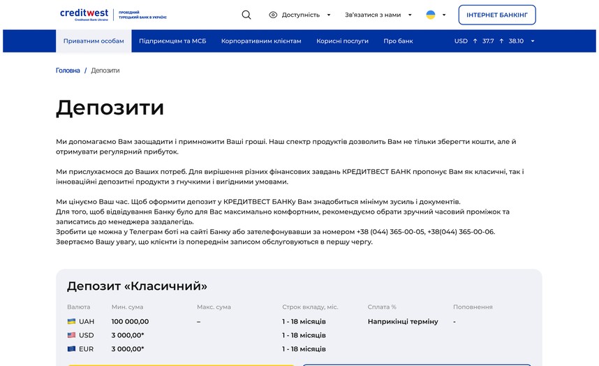Click the Поповнення column header
Image resolution: width=599 pixels, height=366 pixels.
pyautogui.click(x=473, y=307)
